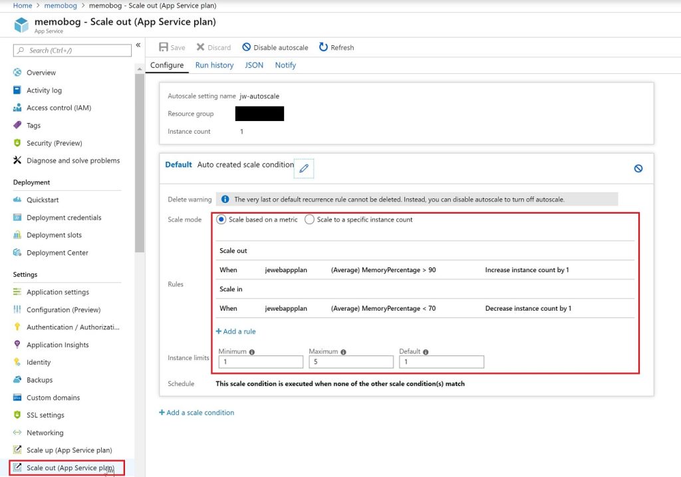Open the Notify tab
The height and width of the screenshot is (477, 681).
[x=285, y=65]
